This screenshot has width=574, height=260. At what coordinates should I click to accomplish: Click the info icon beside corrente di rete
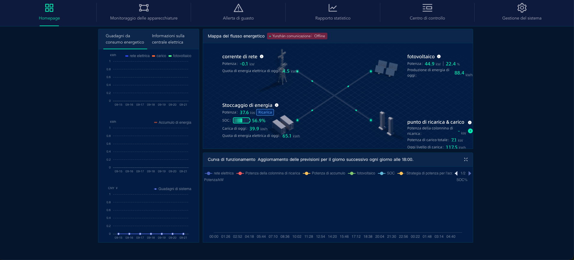[x=262, y=56]
